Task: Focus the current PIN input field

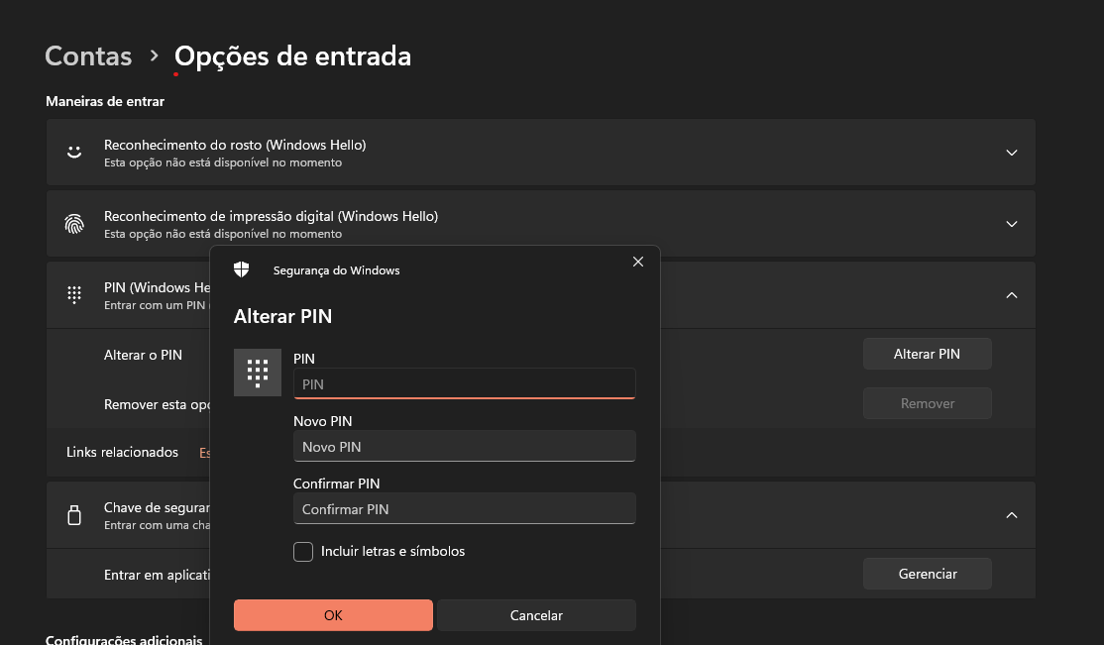Action: [465, 383]
